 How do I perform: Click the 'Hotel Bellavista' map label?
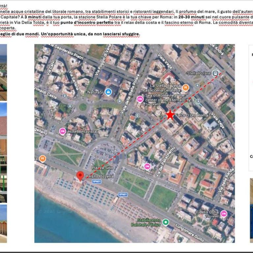(x=82, y=132)
